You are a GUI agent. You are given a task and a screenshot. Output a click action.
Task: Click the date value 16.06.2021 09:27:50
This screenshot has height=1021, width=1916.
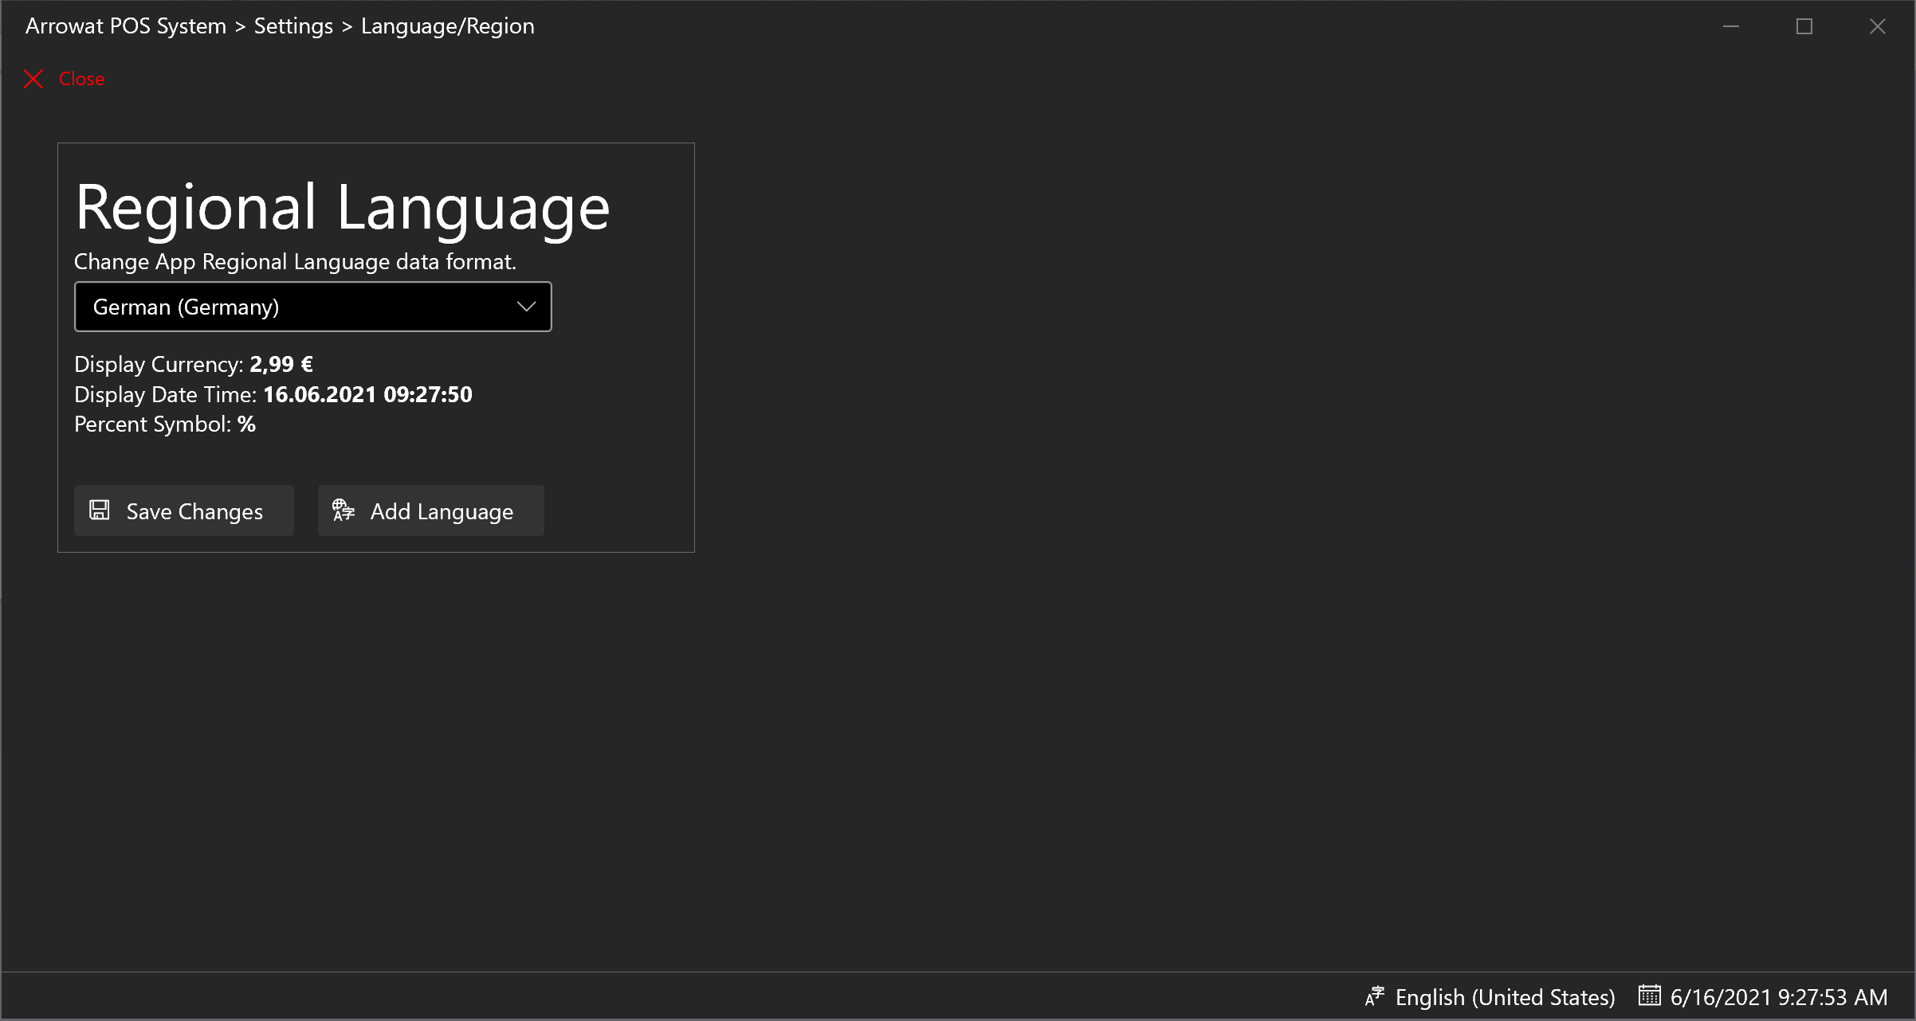pos(367,394)
